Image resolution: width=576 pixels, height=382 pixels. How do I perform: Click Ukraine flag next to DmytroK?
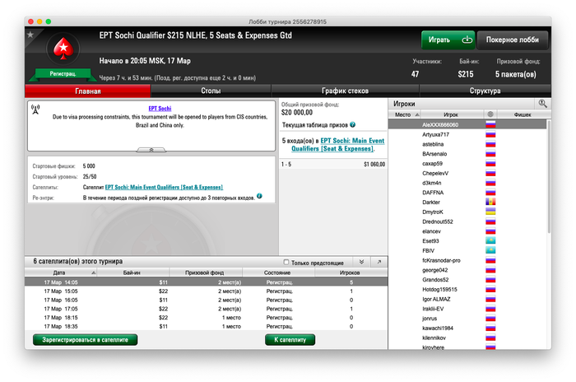pos(490,212)
